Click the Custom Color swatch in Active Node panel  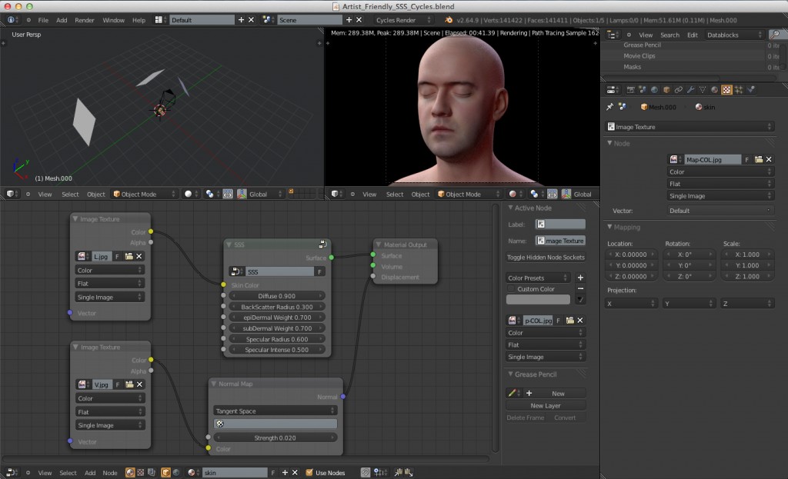[x=538, y=298]
